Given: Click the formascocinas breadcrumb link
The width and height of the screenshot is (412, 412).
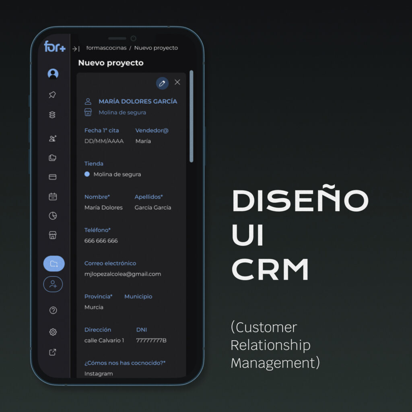Looking at the screenshot, I should [x=106, y=48].
